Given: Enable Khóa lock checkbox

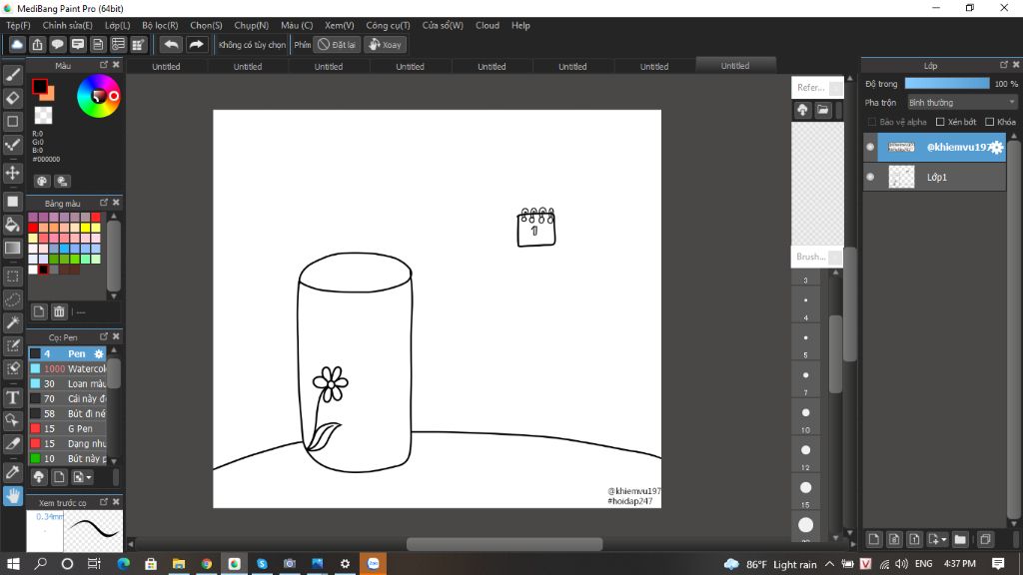Looking at the screenshot, I should (x=990, y=122).
